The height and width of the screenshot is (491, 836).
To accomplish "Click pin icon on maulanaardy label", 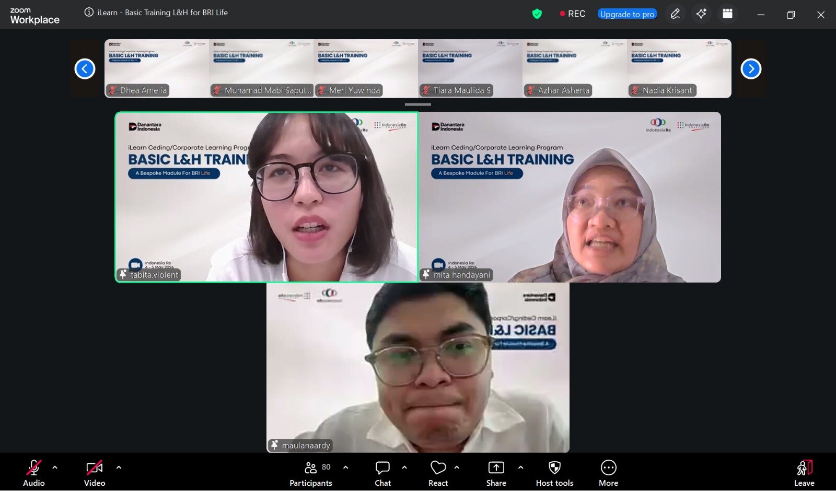I will click(x=274, y=445).
